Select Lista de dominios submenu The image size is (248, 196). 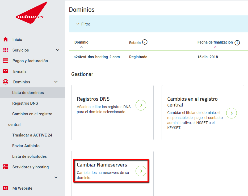pos(32,93)
